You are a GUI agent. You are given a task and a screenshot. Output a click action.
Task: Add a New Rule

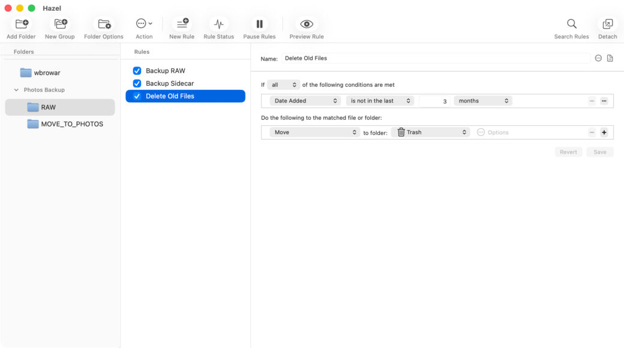[x=182, y=24]
